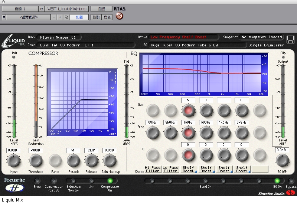
Task: Open the Shelf Boost shape menu of the 3k9Hz band
Action: [242, 169]
